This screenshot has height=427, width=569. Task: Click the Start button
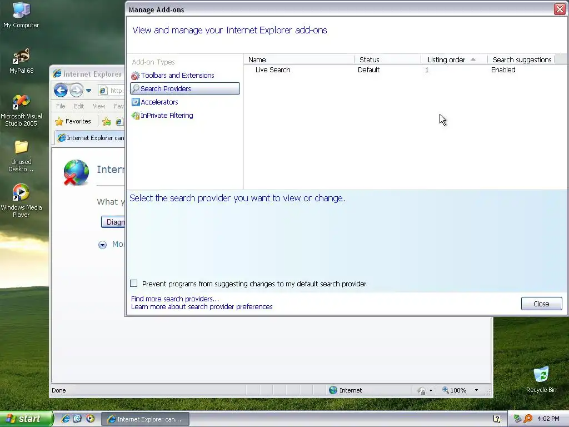[x=26, y=419]
